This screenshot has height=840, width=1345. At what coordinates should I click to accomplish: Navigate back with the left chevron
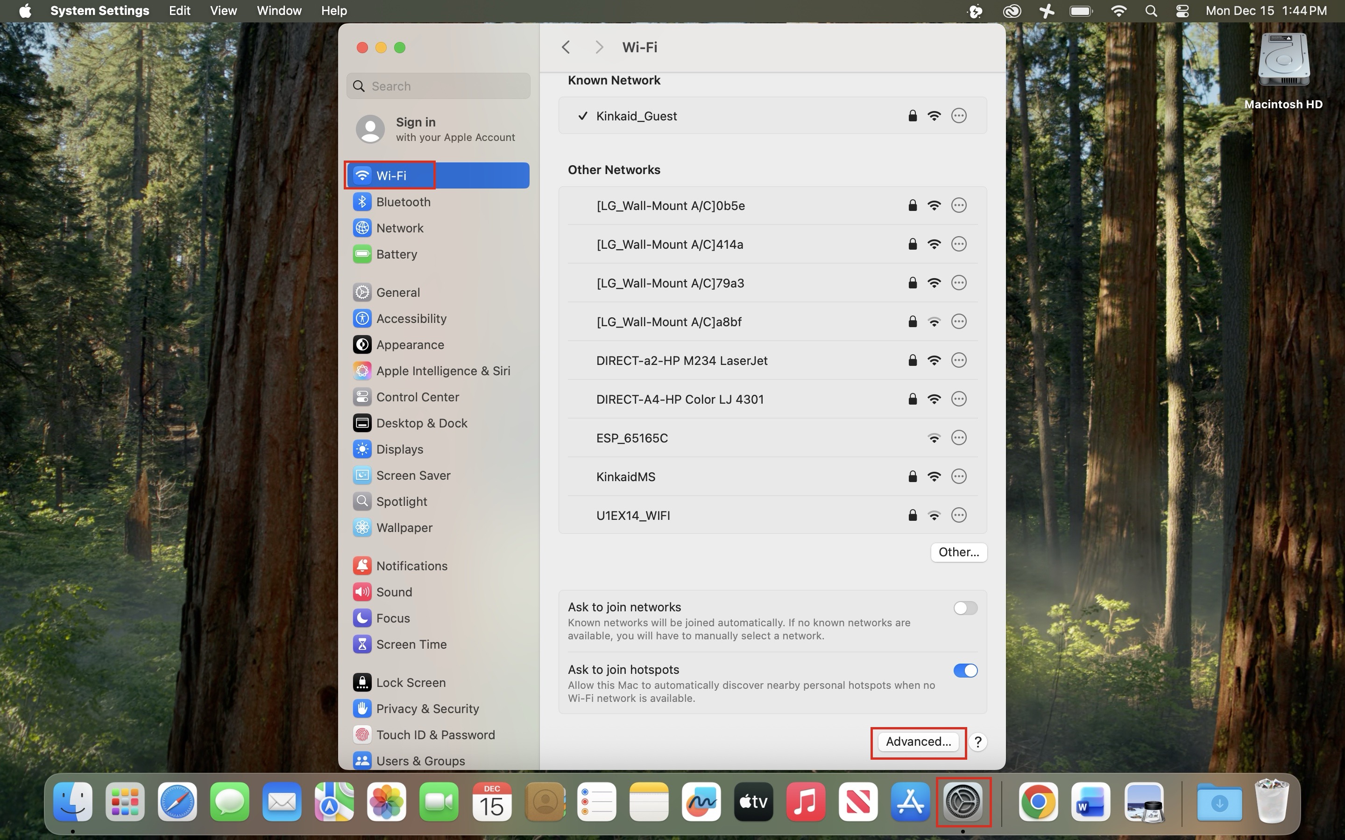click(566, 47)
